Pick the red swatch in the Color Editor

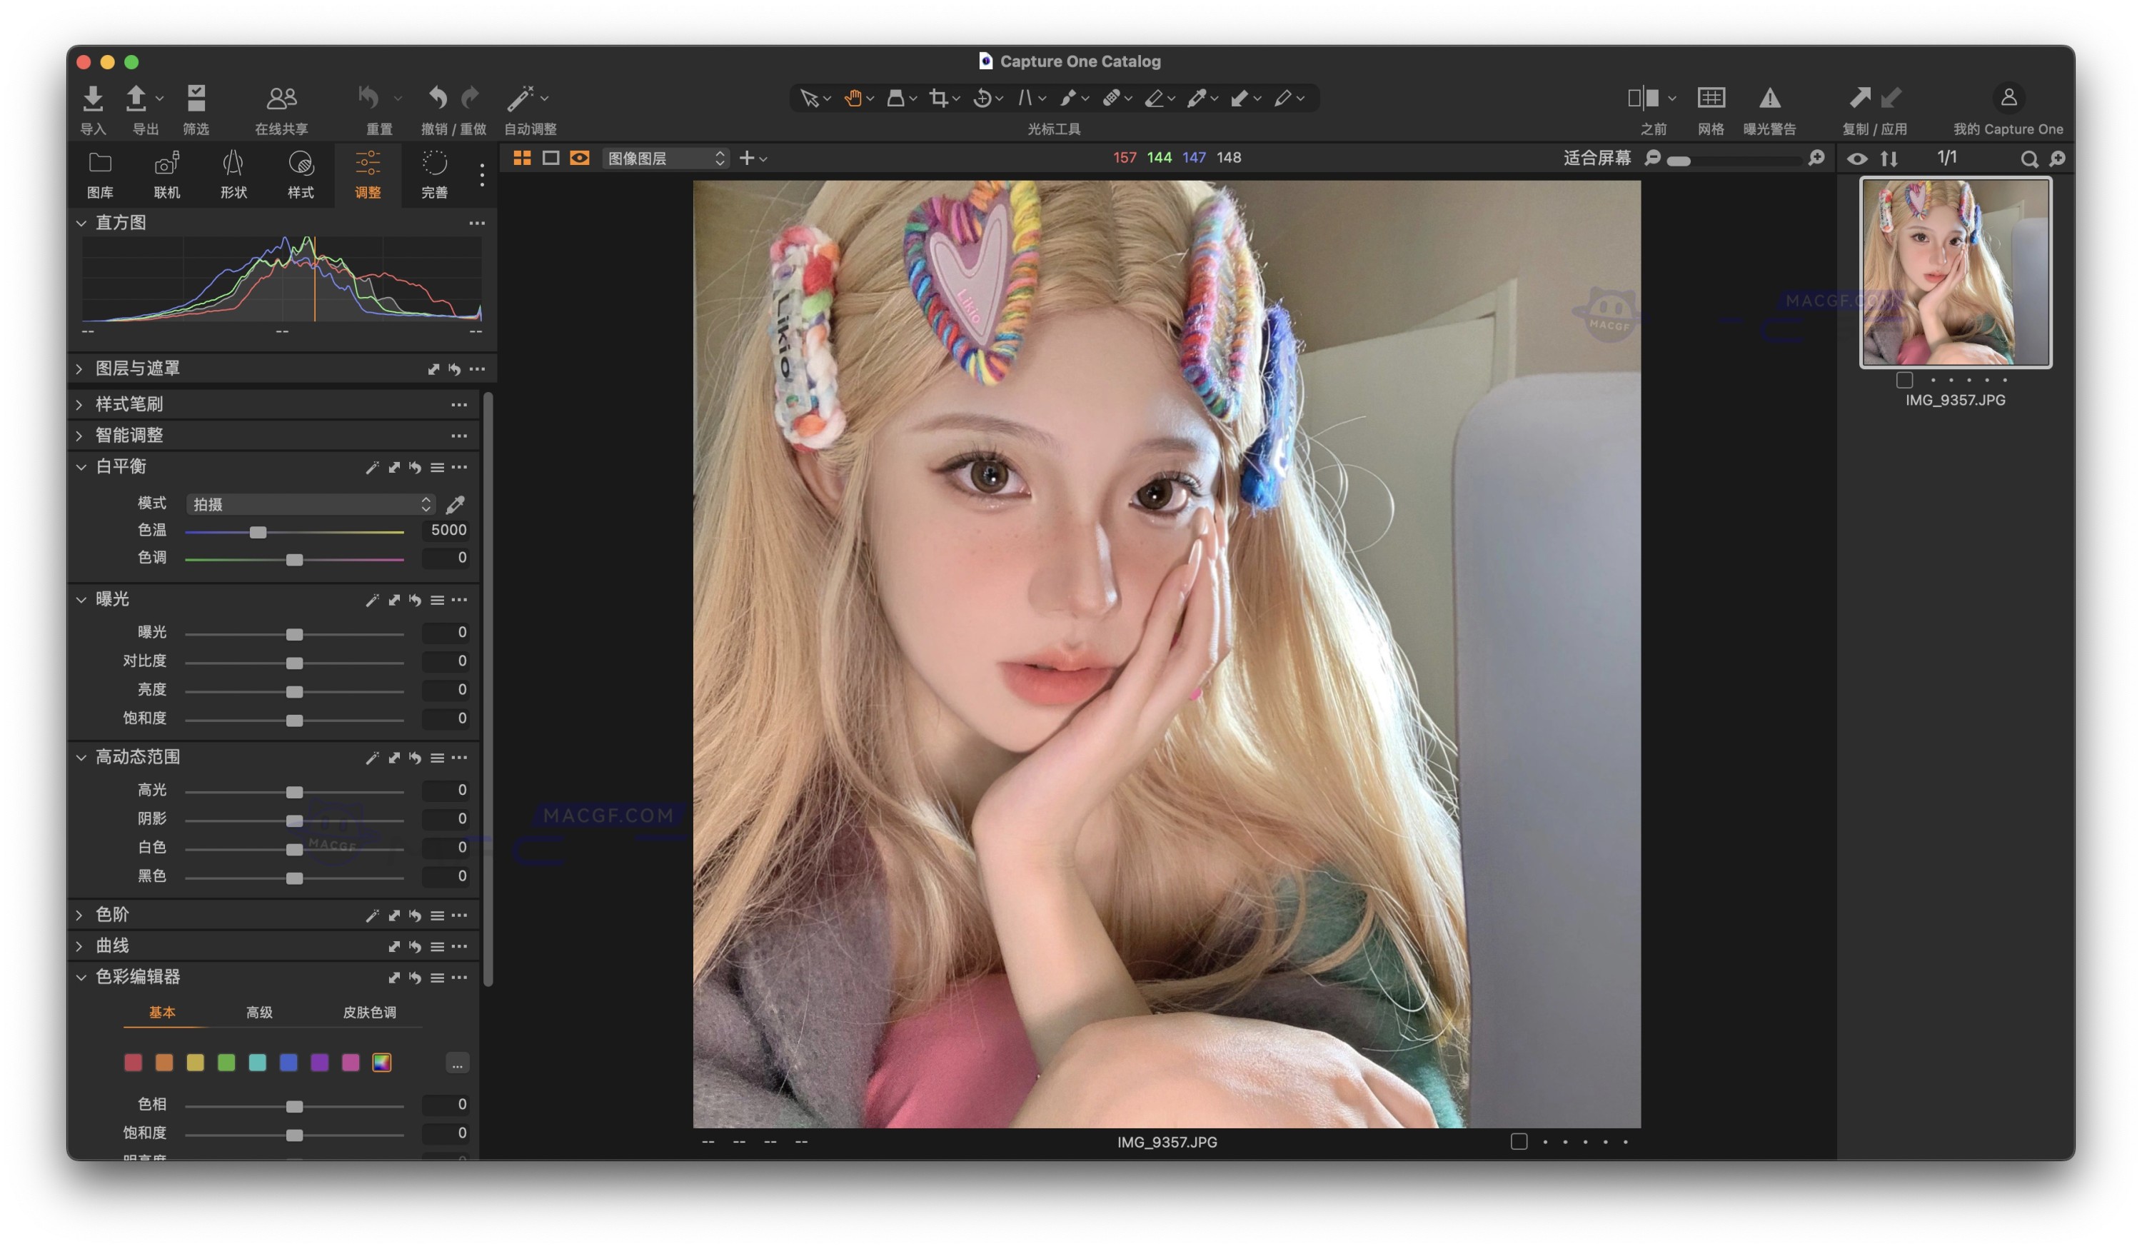click(x=133, y=1062)
